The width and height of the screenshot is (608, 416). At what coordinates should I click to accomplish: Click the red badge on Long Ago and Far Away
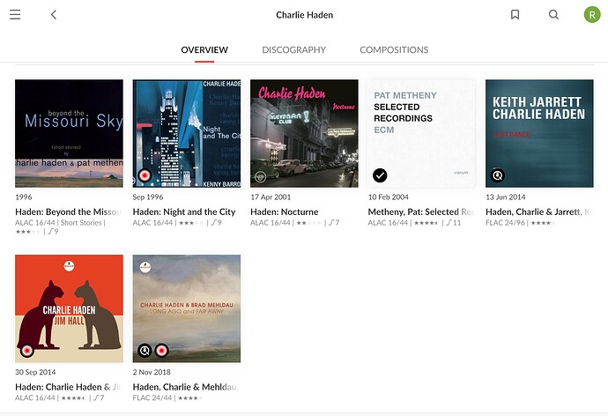click(162, 351)
